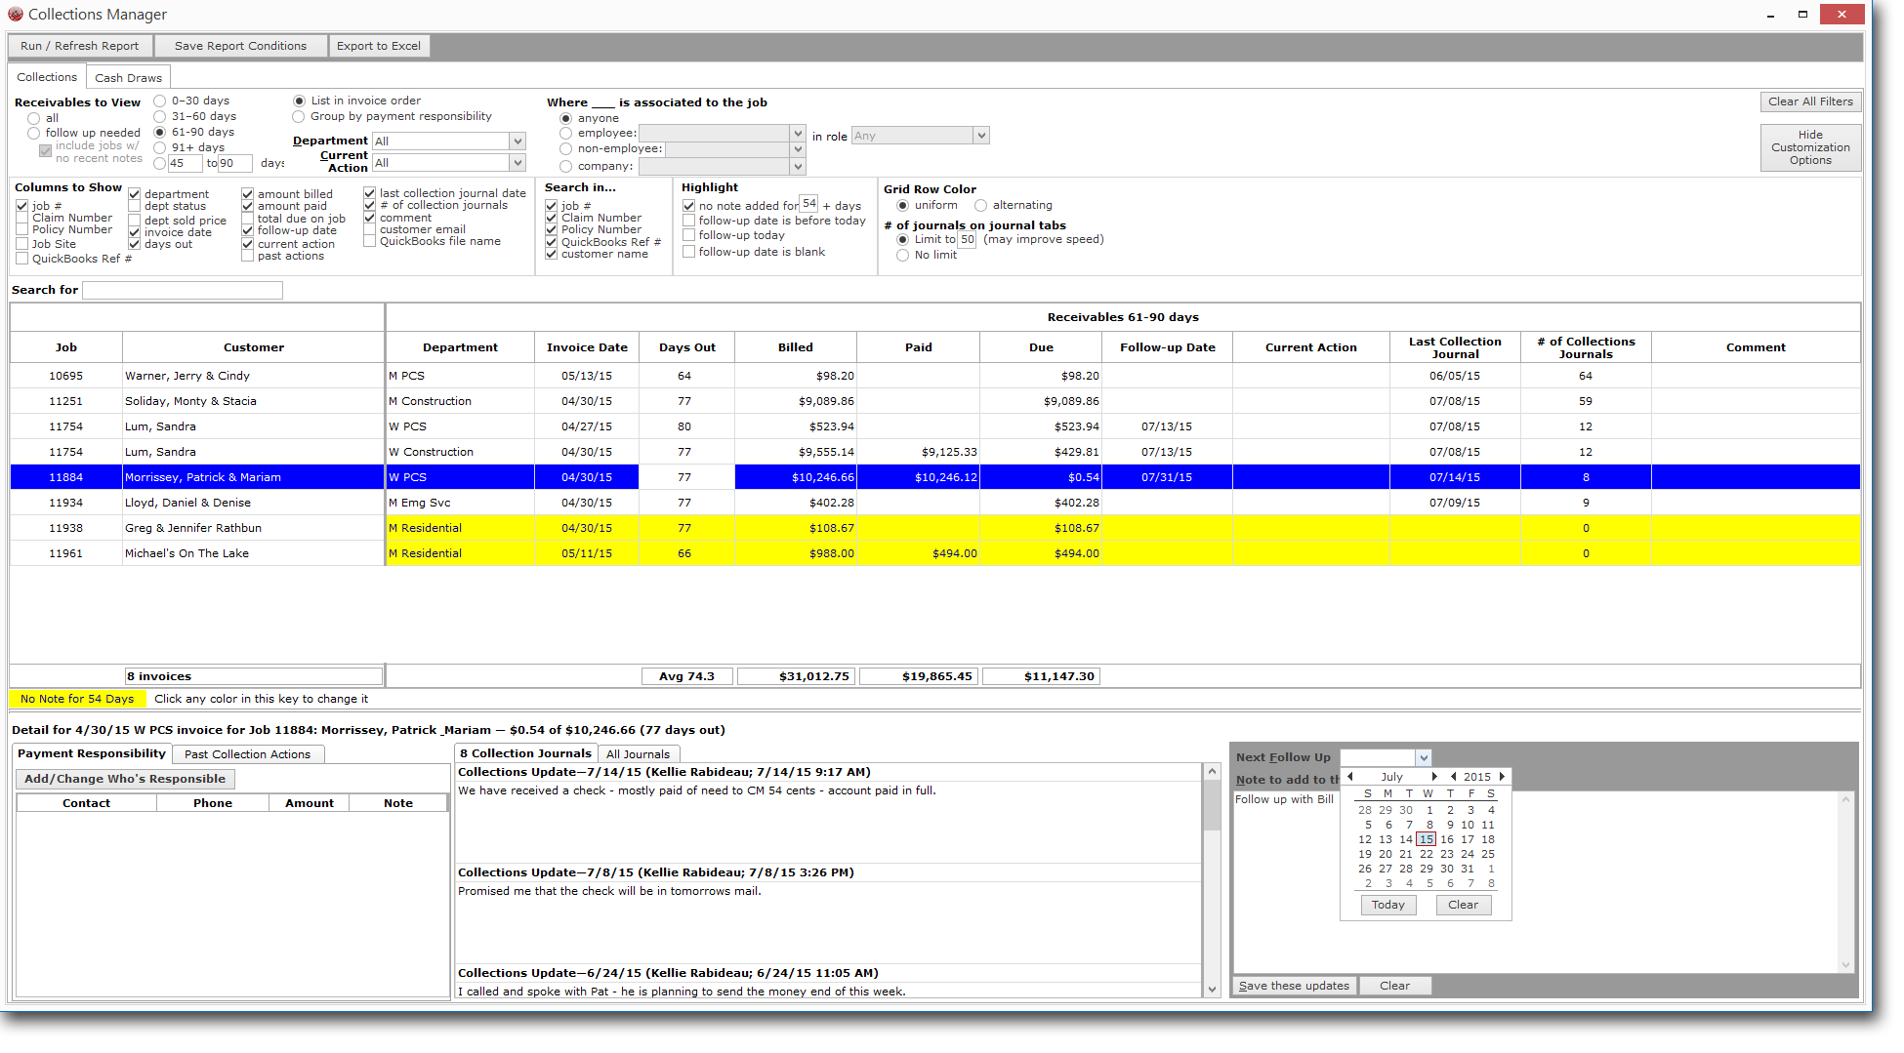Expand the Department dropdown

[x=517, y=142]
